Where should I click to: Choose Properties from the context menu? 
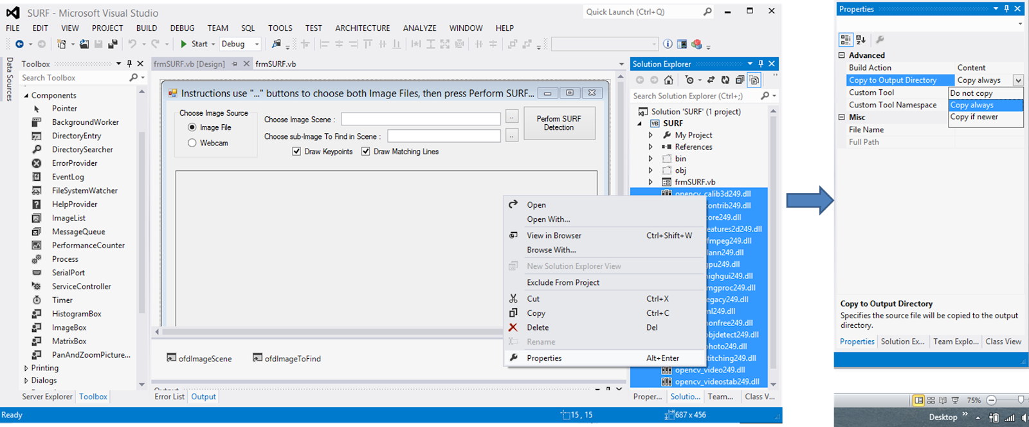[604, 358]
